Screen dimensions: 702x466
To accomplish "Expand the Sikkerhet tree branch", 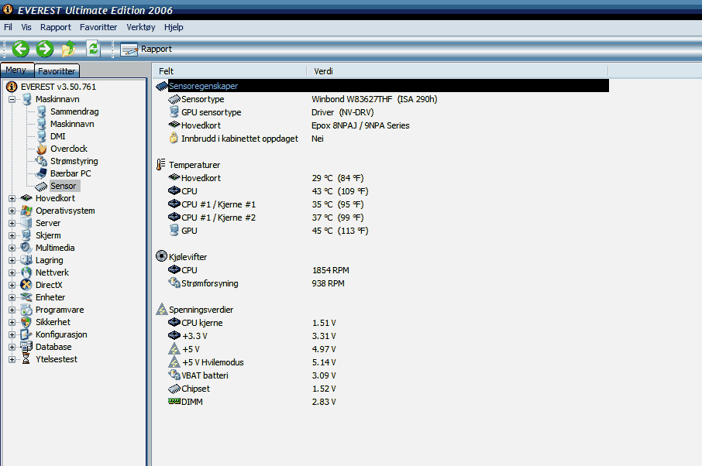I will (12, 322).
